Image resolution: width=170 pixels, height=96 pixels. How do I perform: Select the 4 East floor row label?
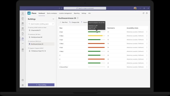61,48
